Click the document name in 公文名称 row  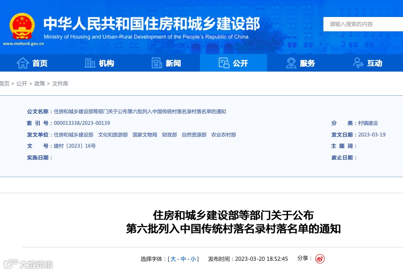[x=140, y=111]
